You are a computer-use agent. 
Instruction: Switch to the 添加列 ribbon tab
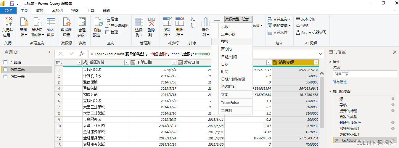point(57,10)
